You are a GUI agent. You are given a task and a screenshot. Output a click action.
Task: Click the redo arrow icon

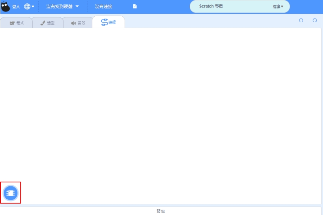(315, 21)
